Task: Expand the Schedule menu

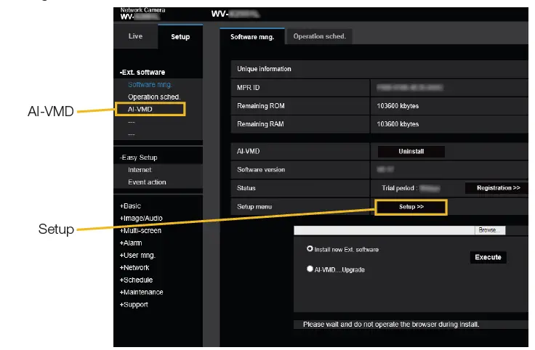Action: tap(136, 280)
